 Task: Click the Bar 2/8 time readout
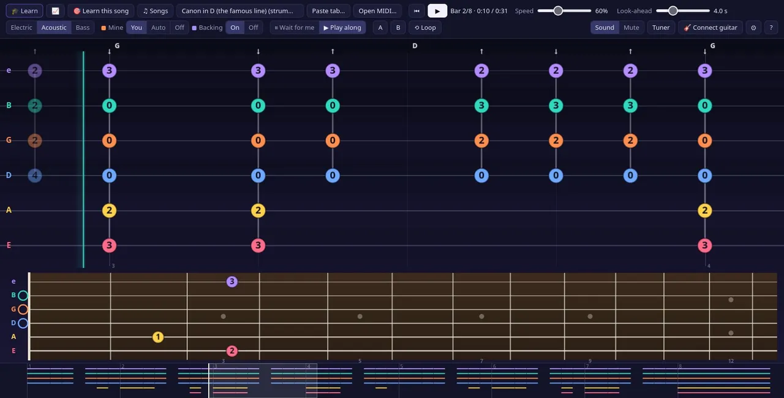[x=479, y=11]
